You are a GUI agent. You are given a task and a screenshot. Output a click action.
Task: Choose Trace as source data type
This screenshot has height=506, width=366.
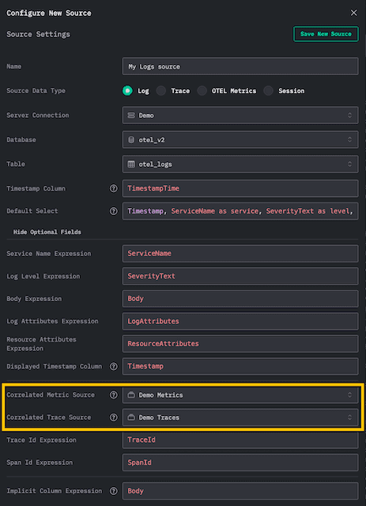(x=161, y=91)
